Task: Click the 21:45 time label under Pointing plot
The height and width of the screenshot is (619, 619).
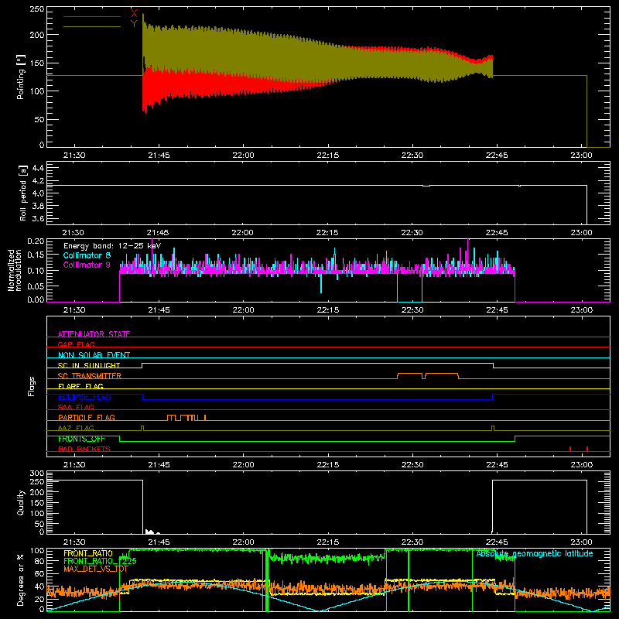Action: click(159, 156)
